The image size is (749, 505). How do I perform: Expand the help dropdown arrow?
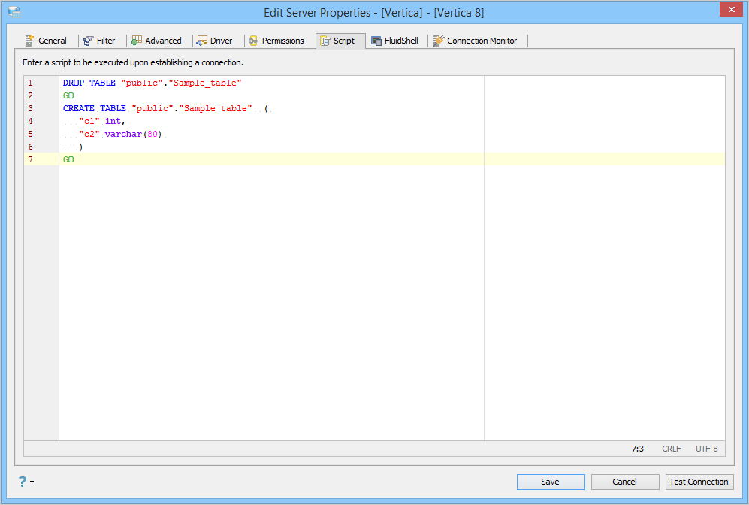point(32,482)
